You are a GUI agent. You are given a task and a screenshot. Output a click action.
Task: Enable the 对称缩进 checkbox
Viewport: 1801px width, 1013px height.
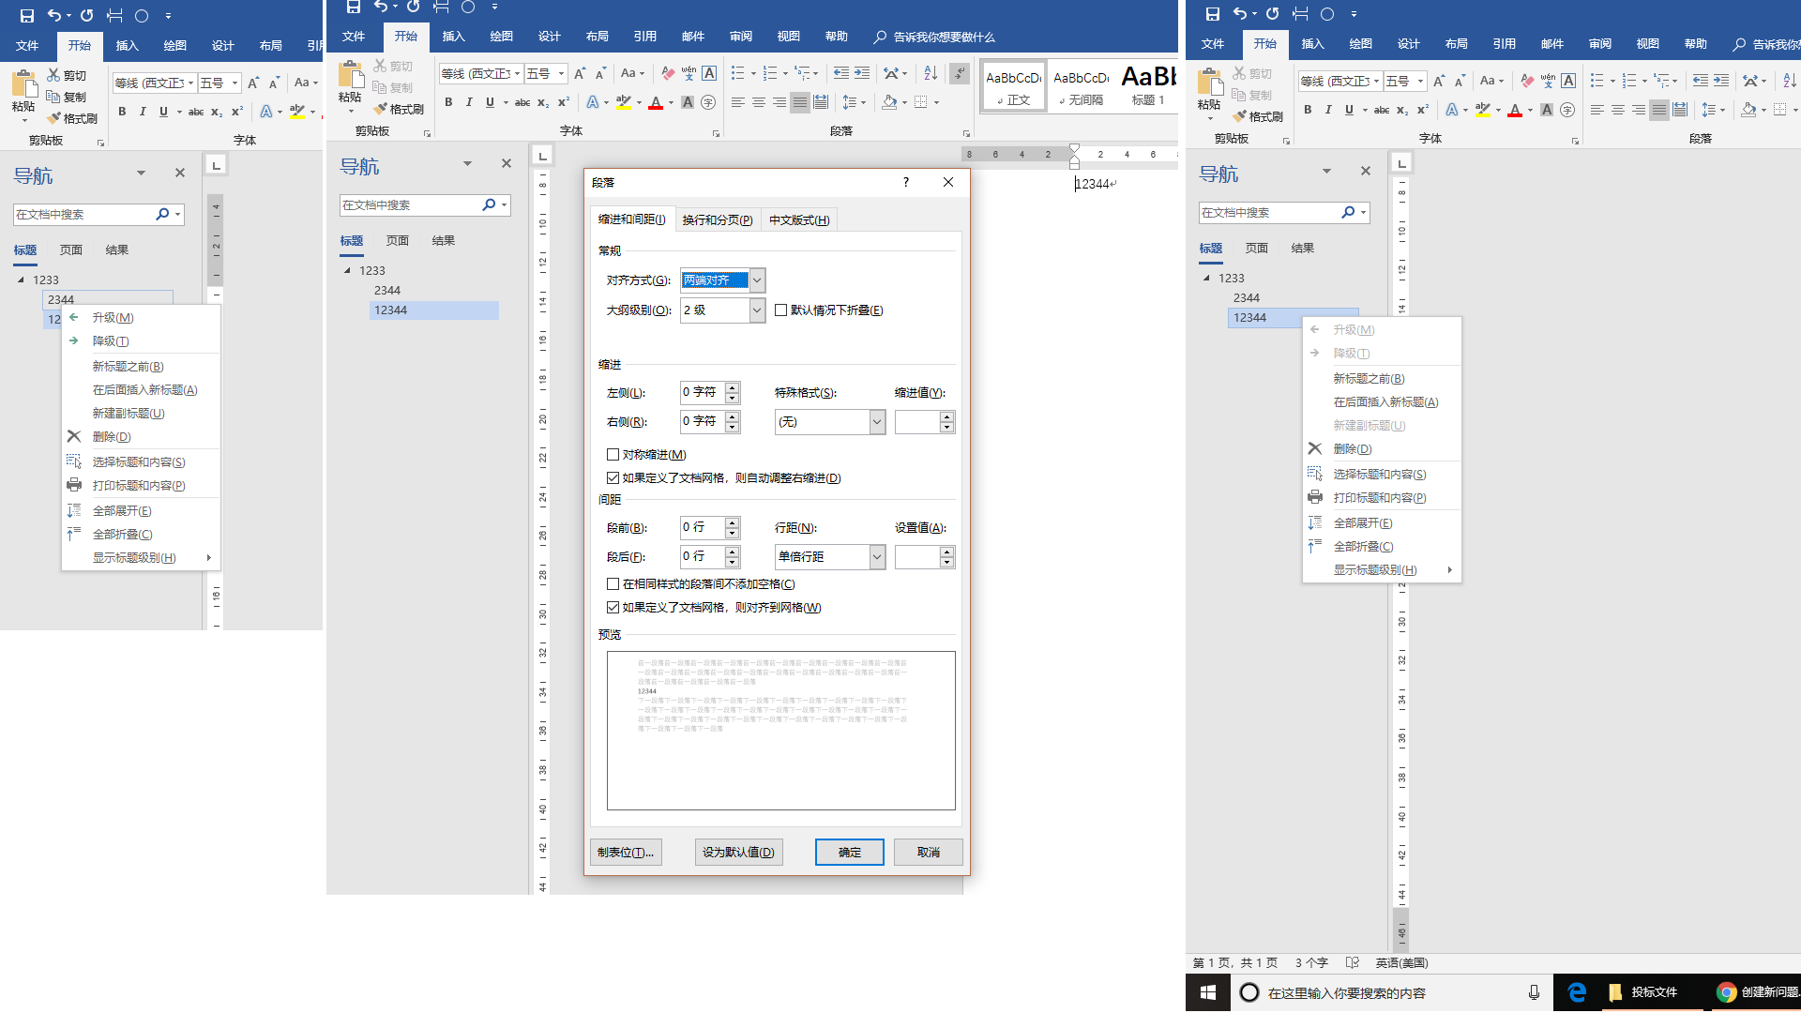point(613,455)
